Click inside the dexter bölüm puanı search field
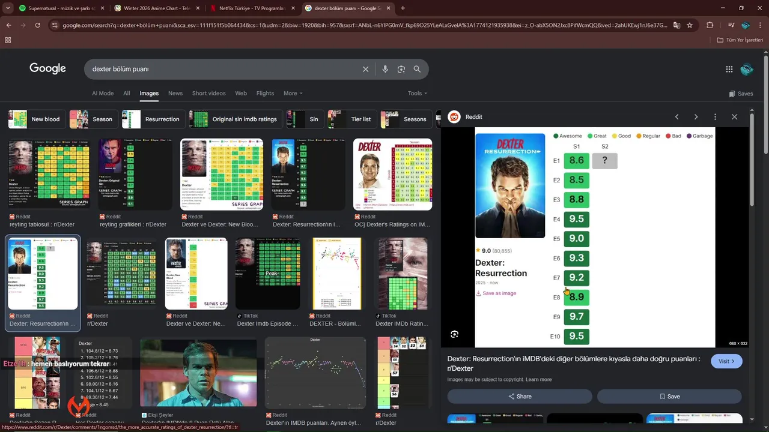 [222, 69]
